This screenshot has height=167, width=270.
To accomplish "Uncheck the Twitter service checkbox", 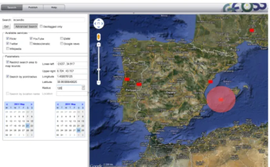I will tap(7, 43).
